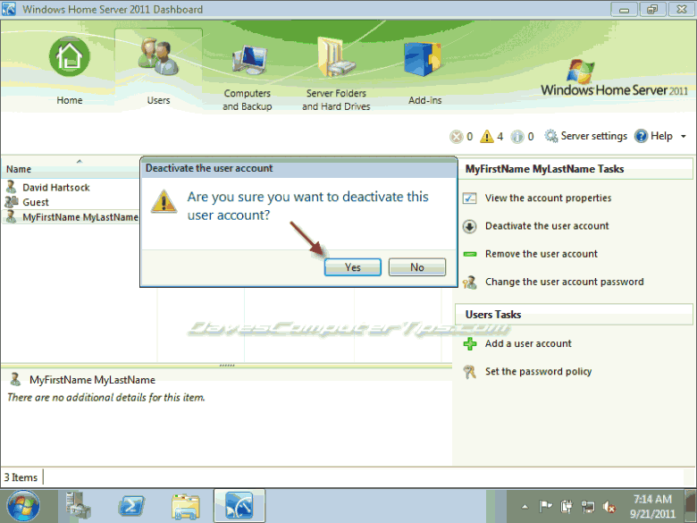Select the MyFirstName MyLastName user row

coord(71,217)
